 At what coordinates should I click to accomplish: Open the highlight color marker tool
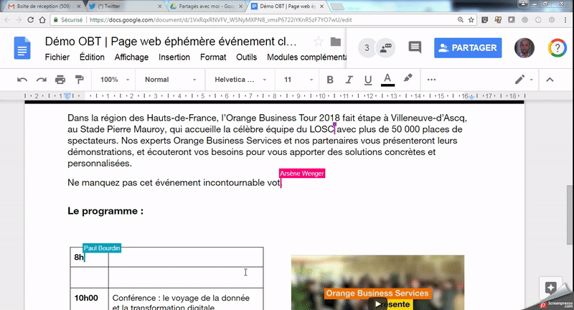point(408,78)
